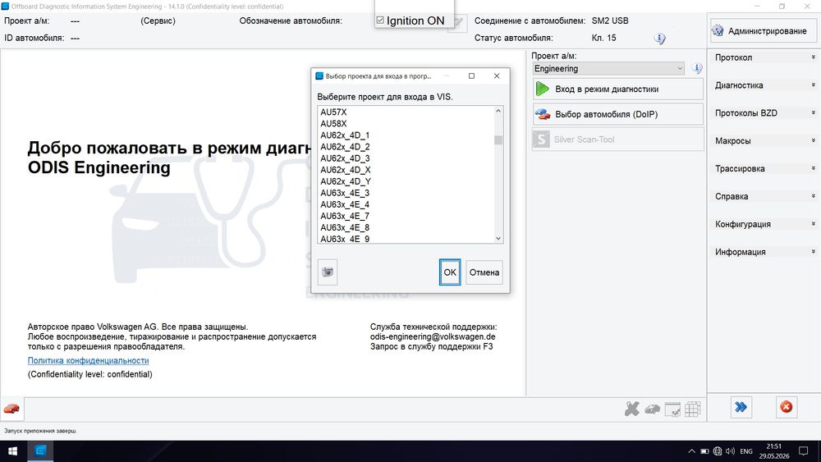Expand the Протоколы BZD section
The height and width of the screenshot is (462, 821).
[x=764, y=113]
